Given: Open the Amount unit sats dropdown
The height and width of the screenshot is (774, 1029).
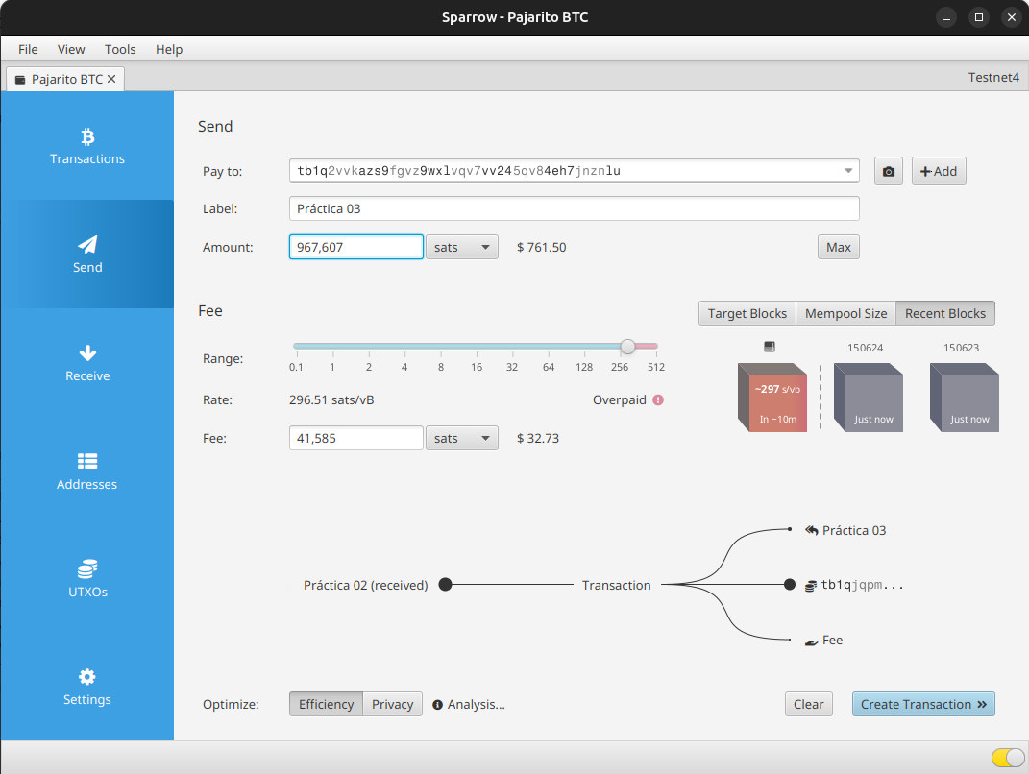Looking at the screenshot, I should [462, 248].
